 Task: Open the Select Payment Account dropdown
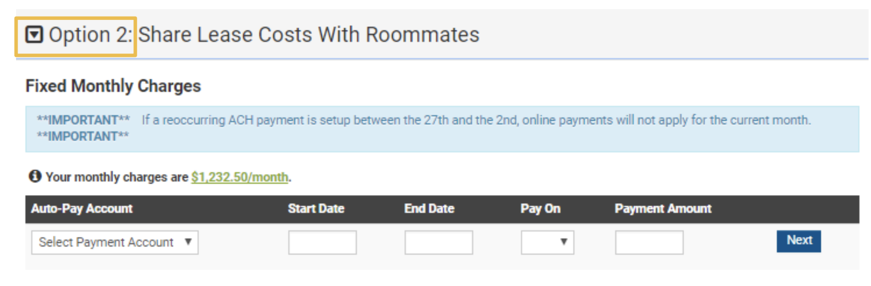click(115, 242)
